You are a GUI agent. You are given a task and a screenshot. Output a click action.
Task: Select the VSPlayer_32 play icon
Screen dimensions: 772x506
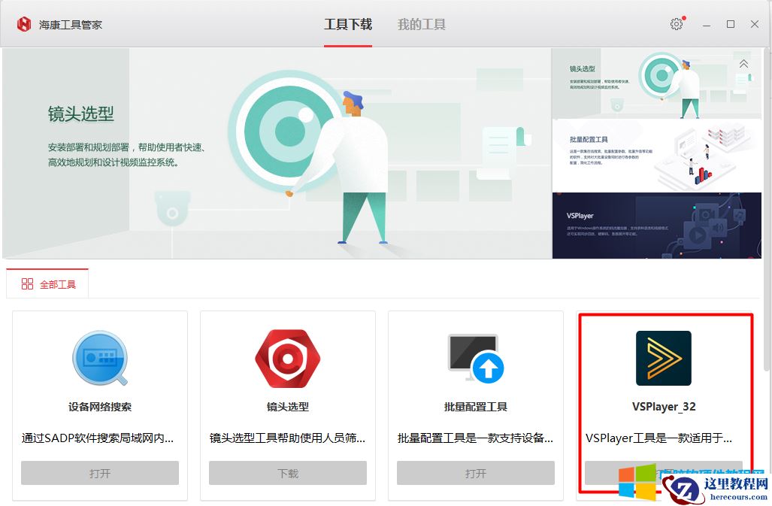pos(664,359)
